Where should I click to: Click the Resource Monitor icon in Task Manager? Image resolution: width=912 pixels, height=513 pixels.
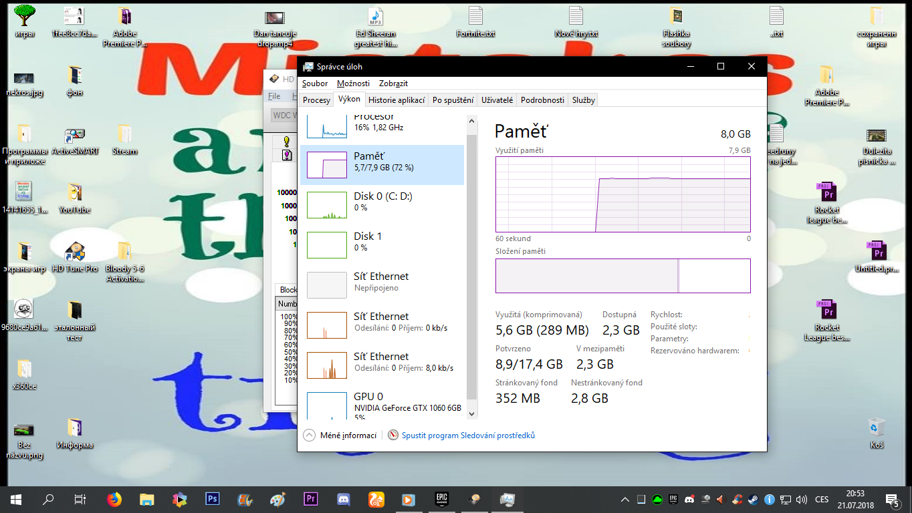[393, 436]
